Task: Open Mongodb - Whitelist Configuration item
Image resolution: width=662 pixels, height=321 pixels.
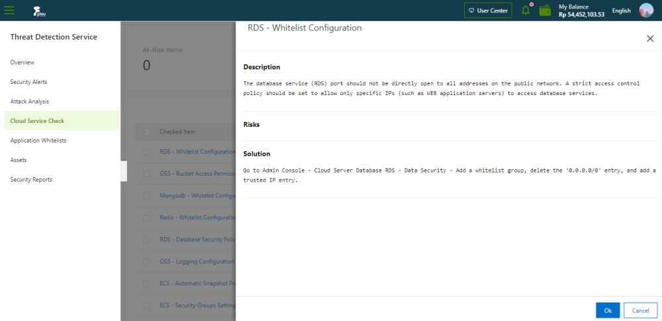Action: [x=197, y=196]
